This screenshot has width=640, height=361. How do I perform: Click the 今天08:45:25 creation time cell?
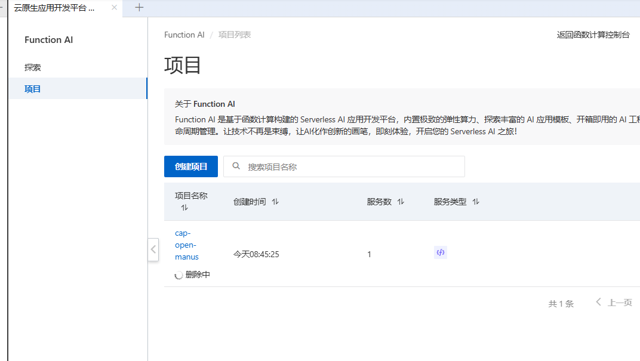pos(256,254)
